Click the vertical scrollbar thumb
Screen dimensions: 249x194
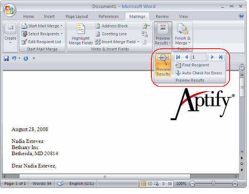click(242, 87)
